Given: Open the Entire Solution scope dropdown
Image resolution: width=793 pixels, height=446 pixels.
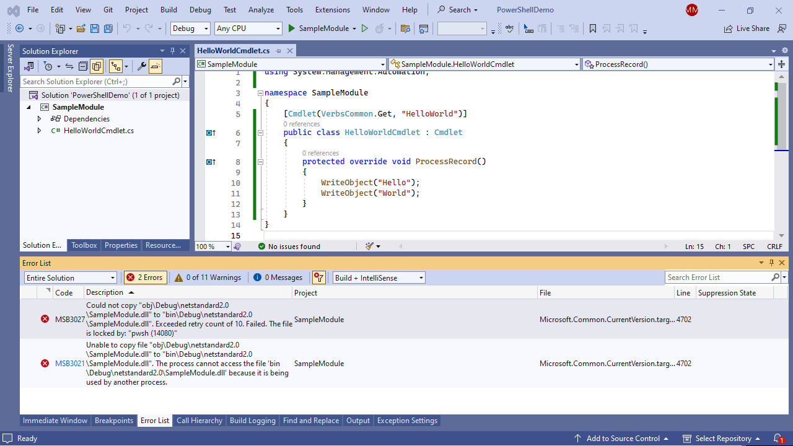Looking at the screenshot, I should pos(70,278).
